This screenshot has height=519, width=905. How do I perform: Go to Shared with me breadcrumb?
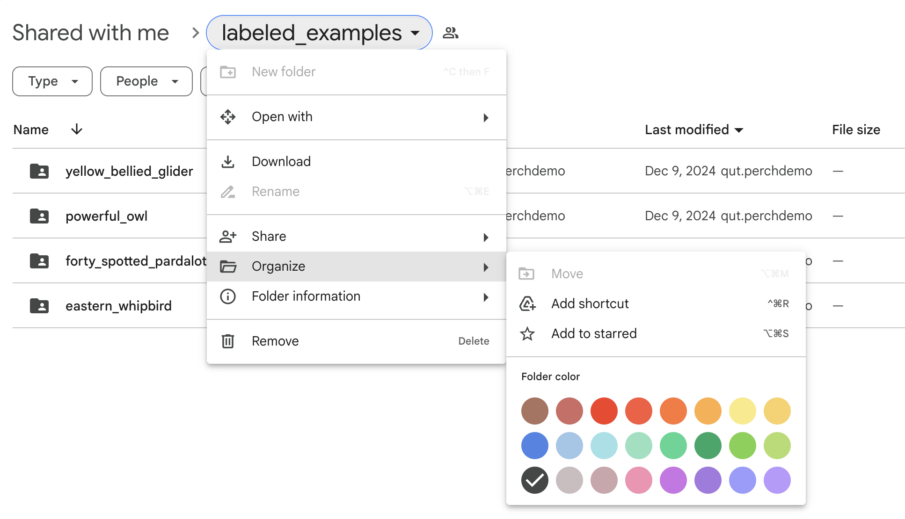91,33
